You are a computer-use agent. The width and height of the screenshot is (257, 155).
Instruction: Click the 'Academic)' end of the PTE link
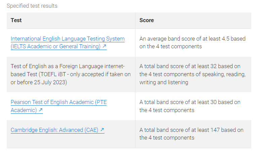24,110
